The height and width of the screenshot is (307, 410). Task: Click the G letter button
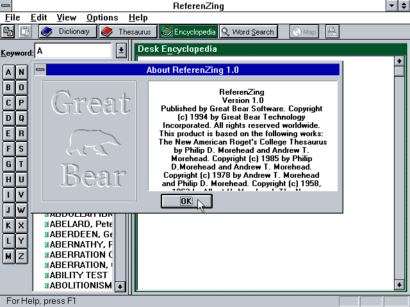pos(8,164)
